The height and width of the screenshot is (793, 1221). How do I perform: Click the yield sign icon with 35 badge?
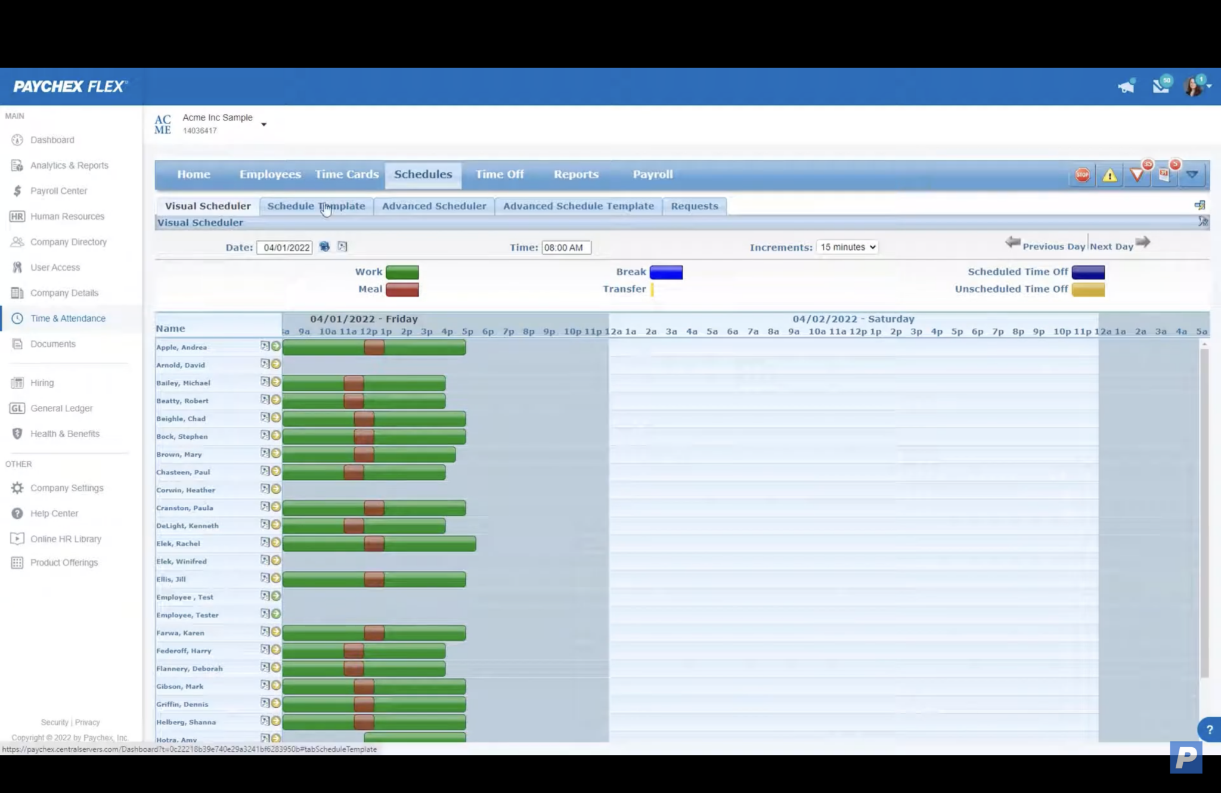pos(1137,175)
